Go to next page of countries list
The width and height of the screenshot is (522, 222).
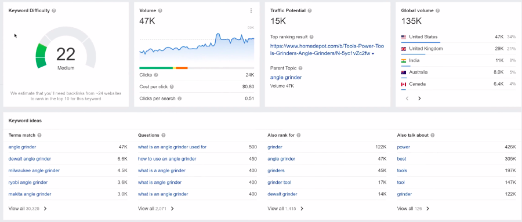pos(419,99)
